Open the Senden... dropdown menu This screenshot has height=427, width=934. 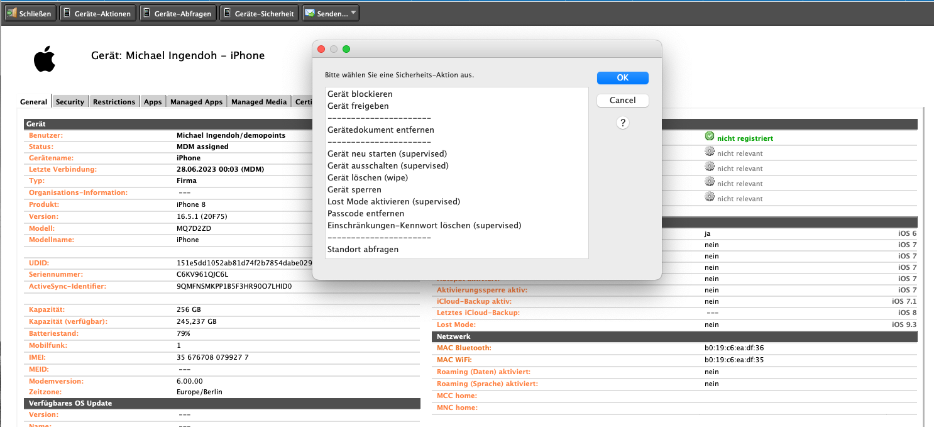pyautogui.click(x=331, y=13)
